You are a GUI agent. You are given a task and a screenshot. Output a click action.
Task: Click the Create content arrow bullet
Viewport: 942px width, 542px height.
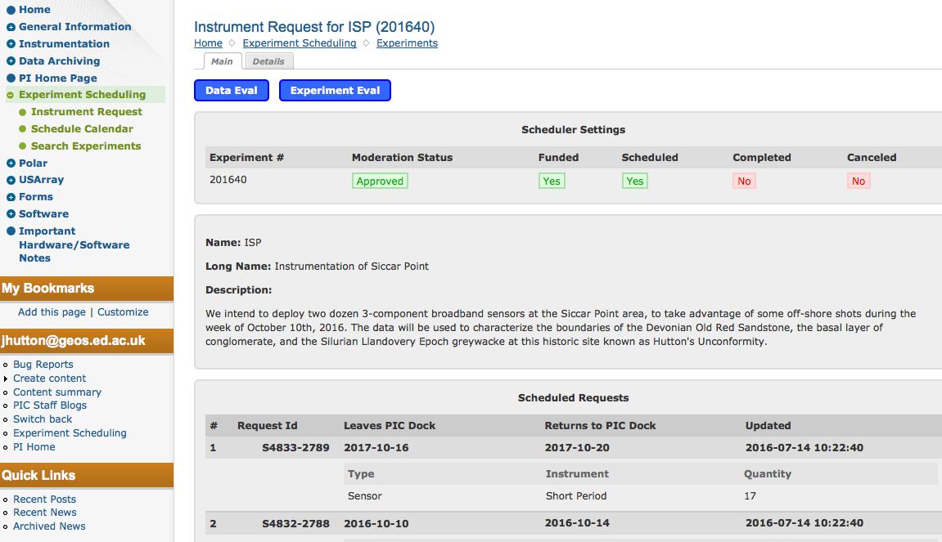(x=7, y=379)
